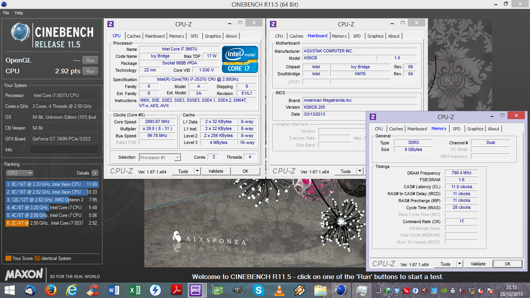Expand ranking Details arrow button
Viewport: 530px width, 298px height.
(x=95, y=173)
